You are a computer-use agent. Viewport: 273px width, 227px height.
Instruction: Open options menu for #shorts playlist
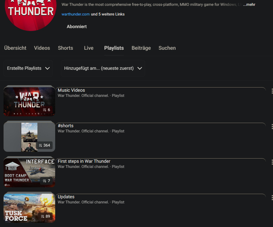pos(272,127)
